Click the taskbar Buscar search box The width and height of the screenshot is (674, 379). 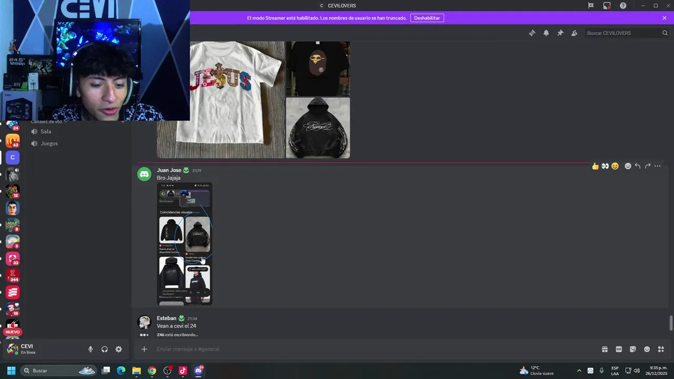(x=59, y=371)
